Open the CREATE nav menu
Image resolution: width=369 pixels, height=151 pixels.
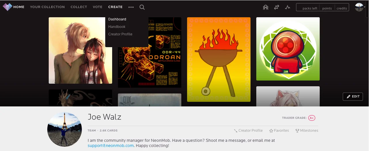pos(115,7)
